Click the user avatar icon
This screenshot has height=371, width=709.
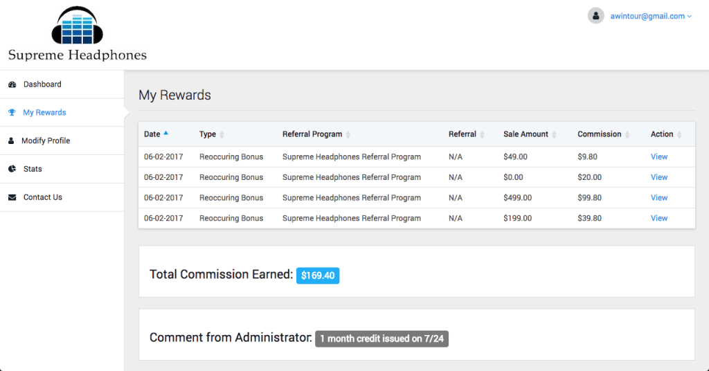click(595, 16)
